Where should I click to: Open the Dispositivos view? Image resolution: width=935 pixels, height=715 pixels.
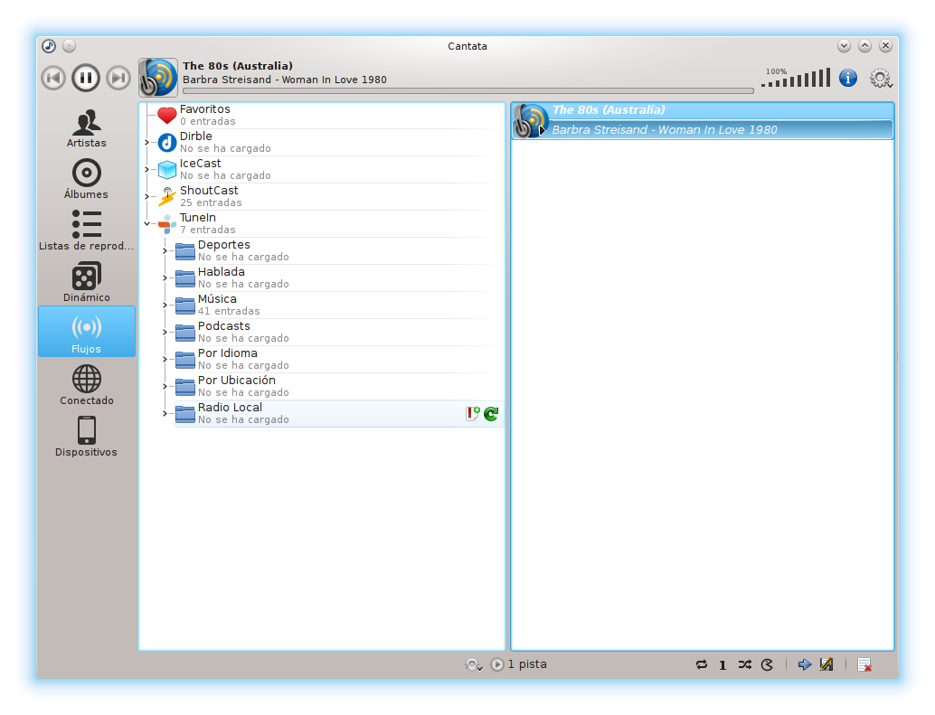[x=87, y=437]
